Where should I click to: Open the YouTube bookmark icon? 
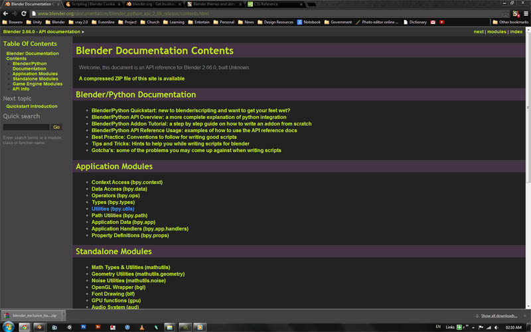[441, 22]
